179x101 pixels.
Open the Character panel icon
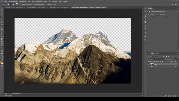pyautogui.click(x=145, y=26)
